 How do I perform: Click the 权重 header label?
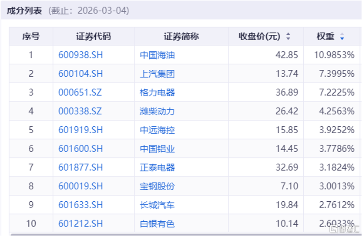tap(325, 36)
